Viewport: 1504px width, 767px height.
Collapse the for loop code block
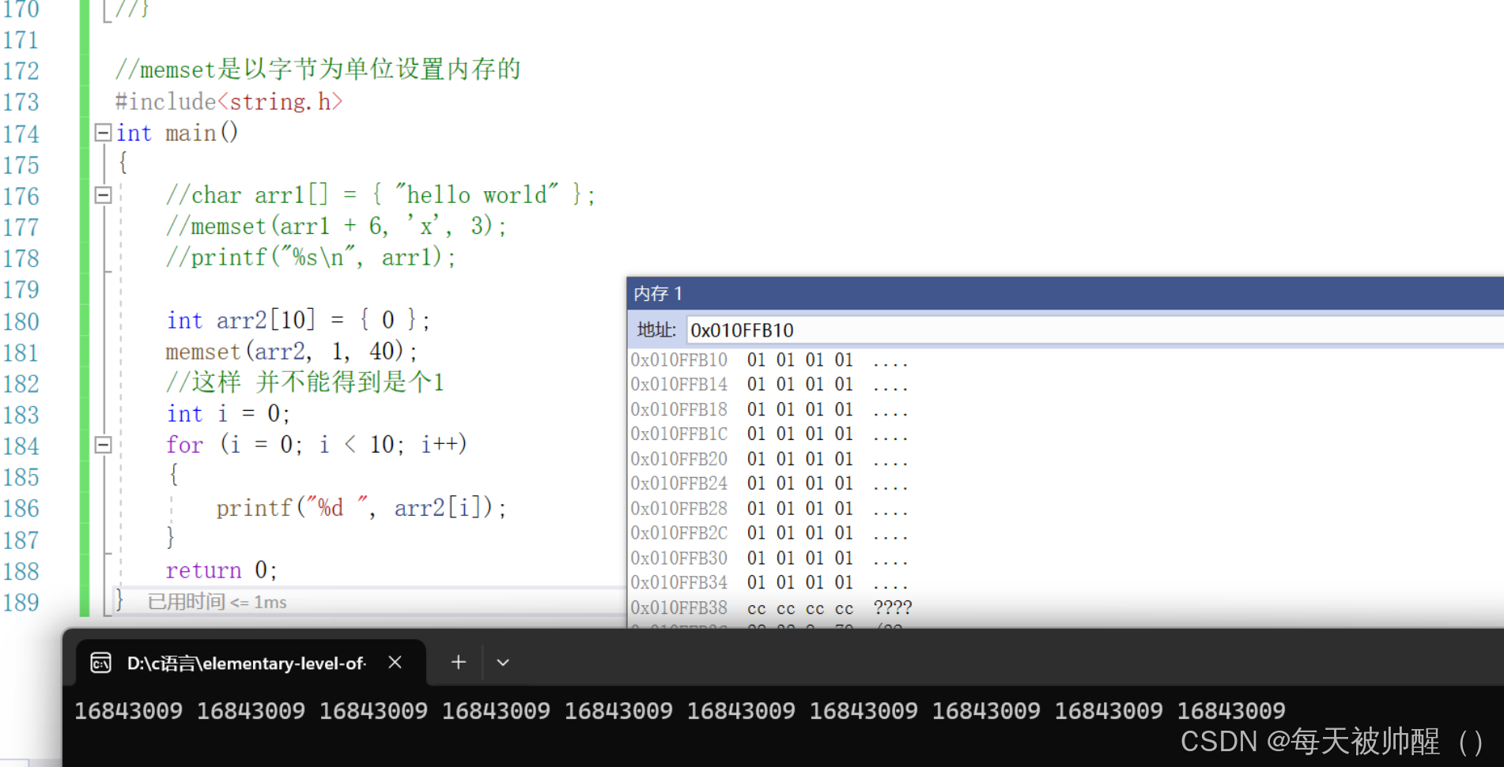click(x=103, y=445)
